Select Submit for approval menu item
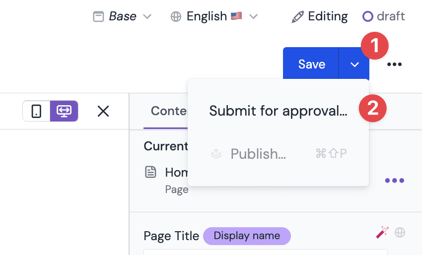This screenshot has height=255, width=422. click(278, 111)
